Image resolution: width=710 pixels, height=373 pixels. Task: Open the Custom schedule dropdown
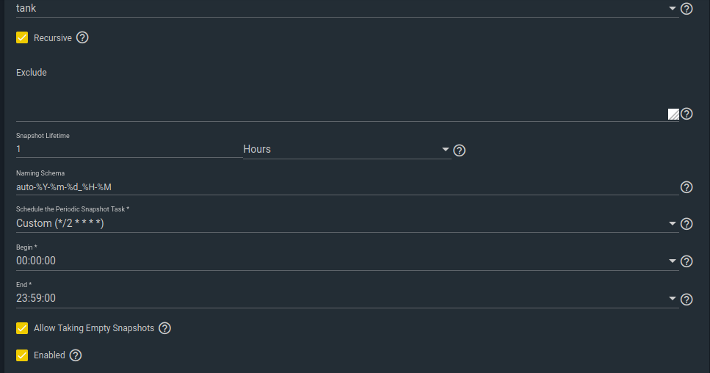click(x=347, y=224)
